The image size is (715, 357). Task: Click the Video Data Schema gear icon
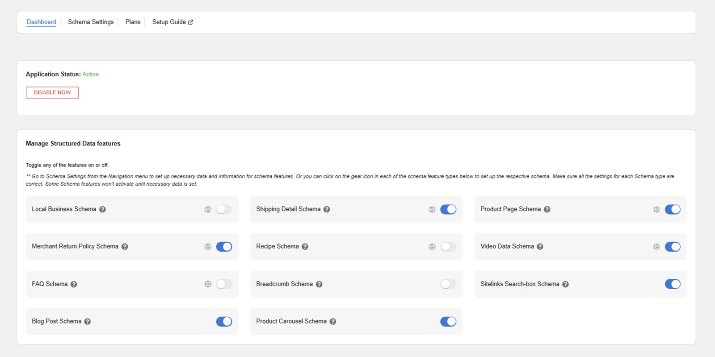656,247
